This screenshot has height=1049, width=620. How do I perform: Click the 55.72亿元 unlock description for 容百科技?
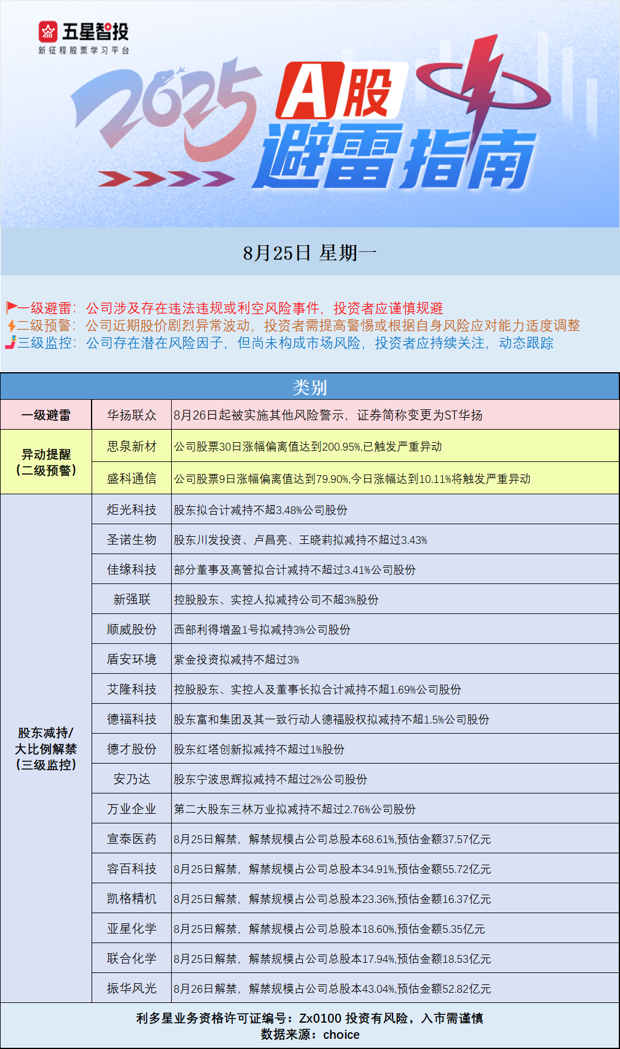pos(332,869)
